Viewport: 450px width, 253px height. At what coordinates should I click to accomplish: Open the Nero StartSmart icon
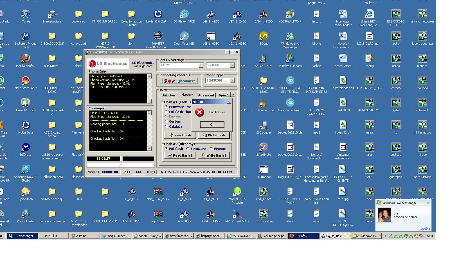tap(26, 83)
